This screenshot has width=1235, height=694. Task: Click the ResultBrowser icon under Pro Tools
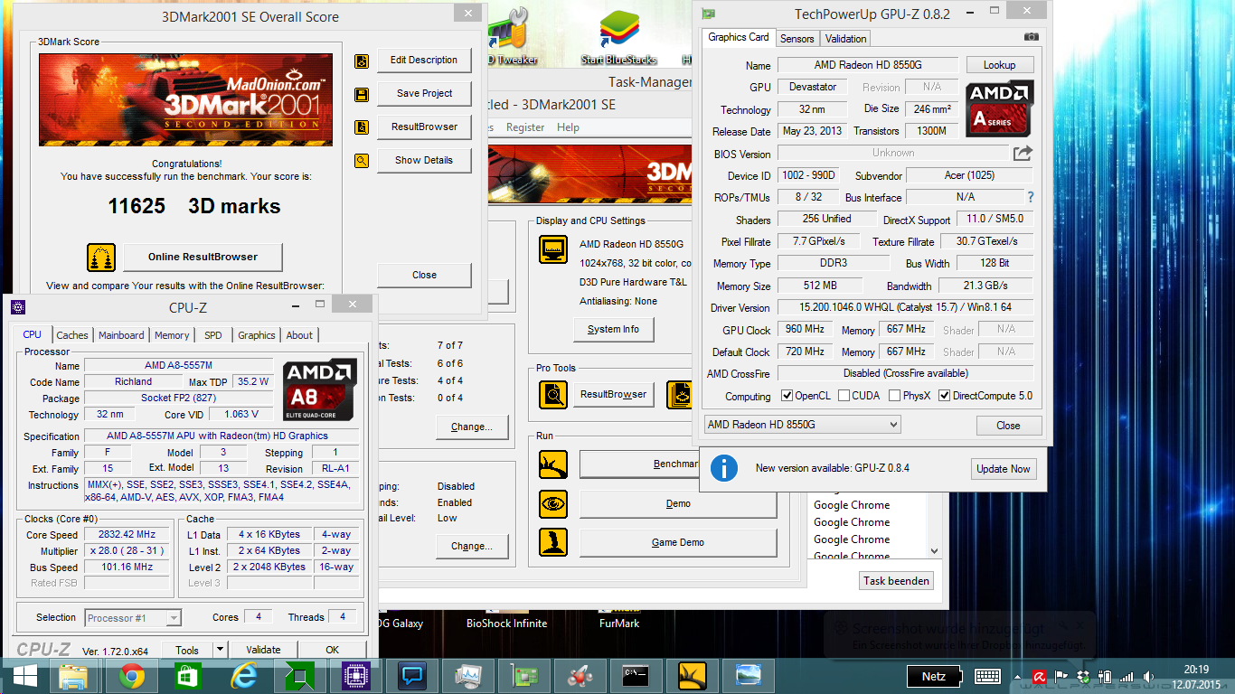tap(553, 395)
